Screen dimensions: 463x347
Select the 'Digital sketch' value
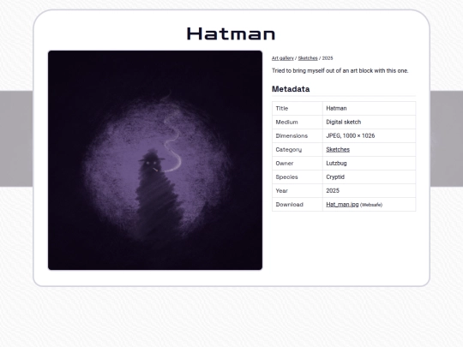[x=344, y=123]
